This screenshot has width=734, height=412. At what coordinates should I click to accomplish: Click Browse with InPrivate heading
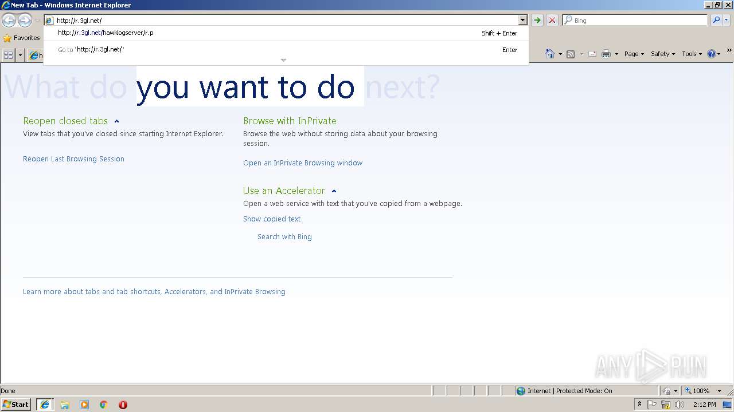(x=290, y=121)
